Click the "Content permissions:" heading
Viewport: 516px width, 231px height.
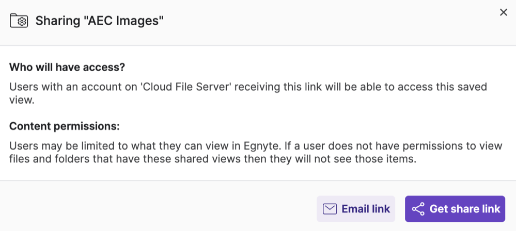coord(65,127)
